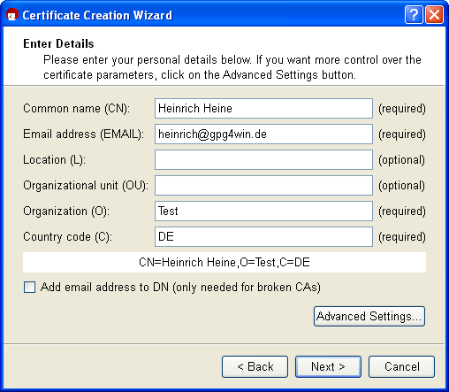Viewport: 449px width, 392px height.
Task: Click the Email address (EMAIL) label
Action: (x=84, y=135)
